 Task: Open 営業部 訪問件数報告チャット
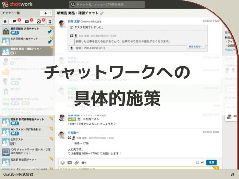[x=27, y=122]
